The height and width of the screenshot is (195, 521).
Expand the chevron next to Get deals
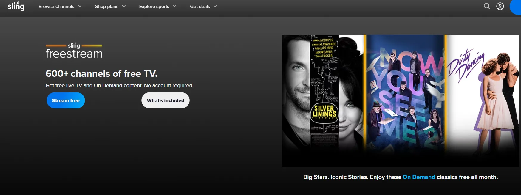point(215,6)
